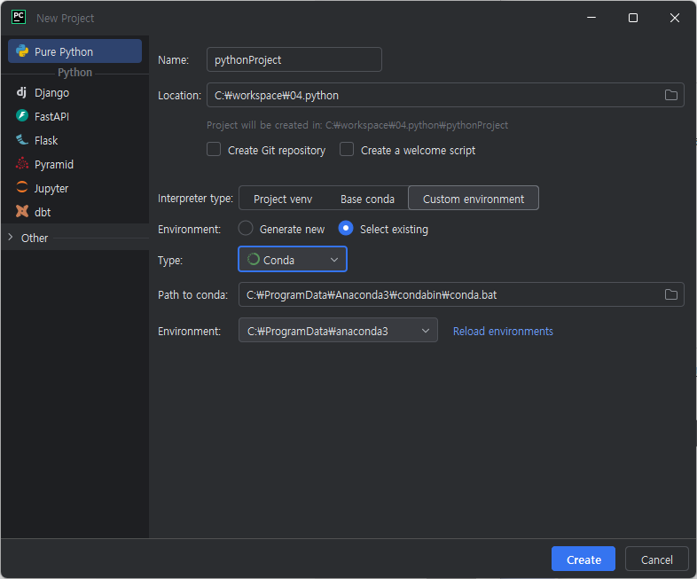Screen dimensions: 697x579
Task: Open the Type Conda dropdown
Action: [293, 260]
